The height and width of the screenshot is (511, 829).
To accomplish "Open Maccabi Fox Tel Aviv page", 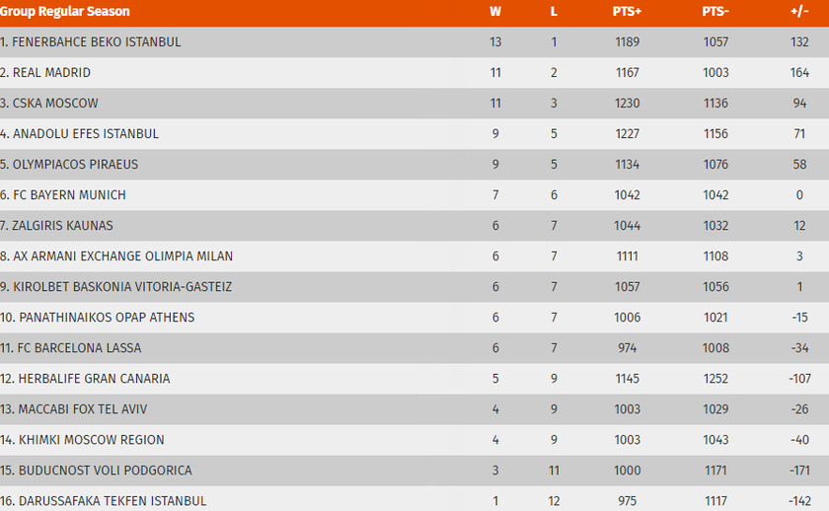I will 80,409.
